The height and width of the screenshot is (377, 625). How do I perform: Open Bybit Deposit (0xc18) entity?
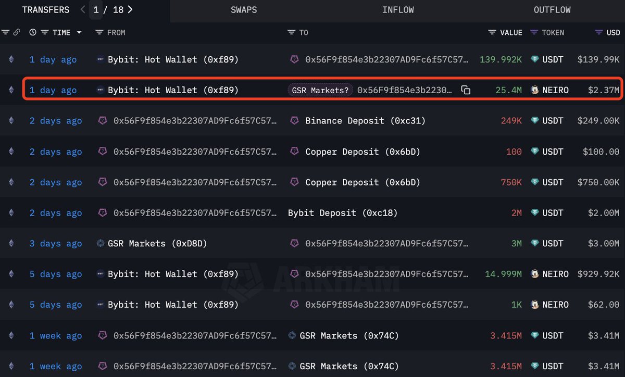343,212
